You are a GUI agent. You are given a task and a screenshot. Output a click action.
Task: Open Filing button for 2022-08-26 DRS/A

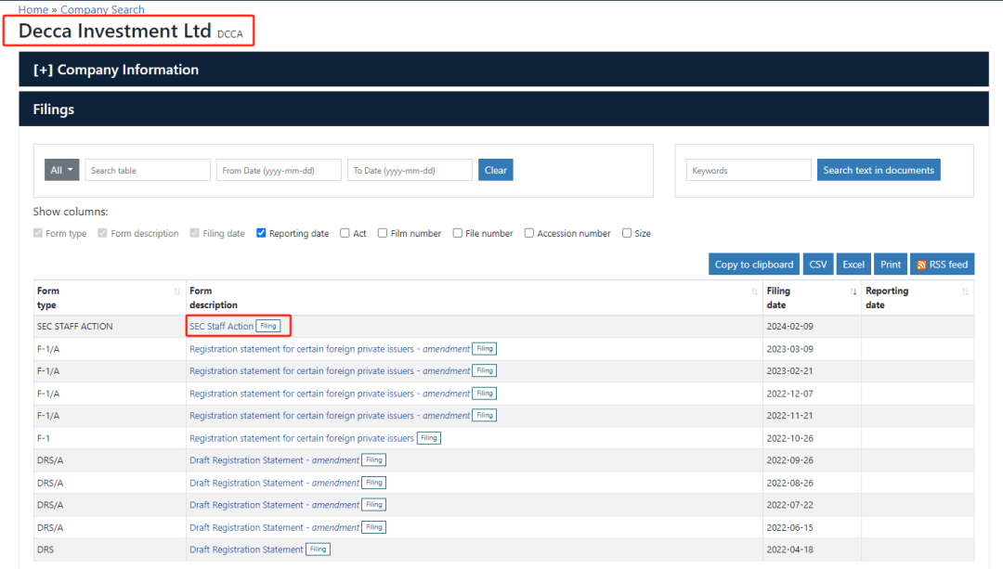click(374, 484)
